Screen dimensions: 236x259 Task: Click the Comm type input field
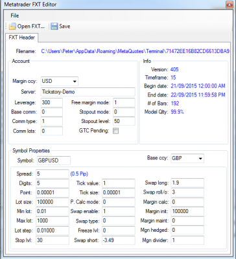pos(52,121)
